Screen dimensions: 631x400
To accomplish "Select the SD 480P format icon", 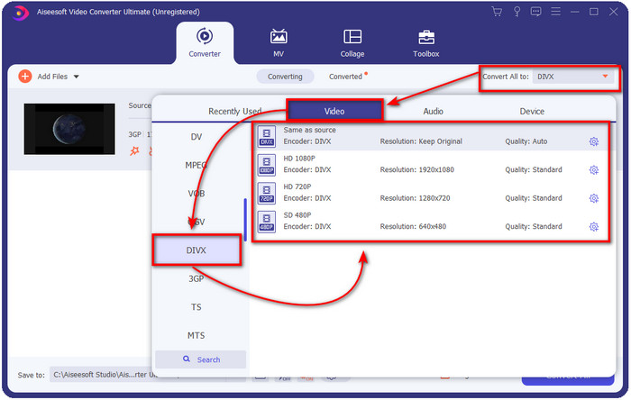I will pyautogui.click(x=267, y=222).
